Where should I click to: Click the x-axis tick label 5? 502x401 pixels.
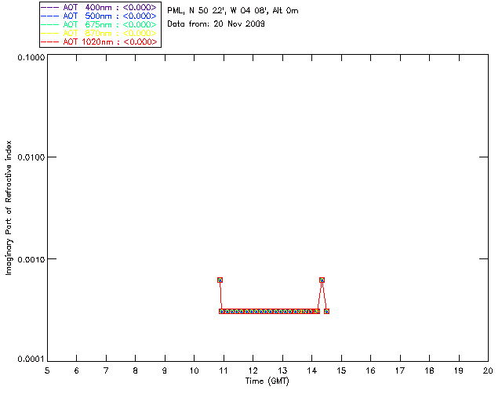[47, 370]
